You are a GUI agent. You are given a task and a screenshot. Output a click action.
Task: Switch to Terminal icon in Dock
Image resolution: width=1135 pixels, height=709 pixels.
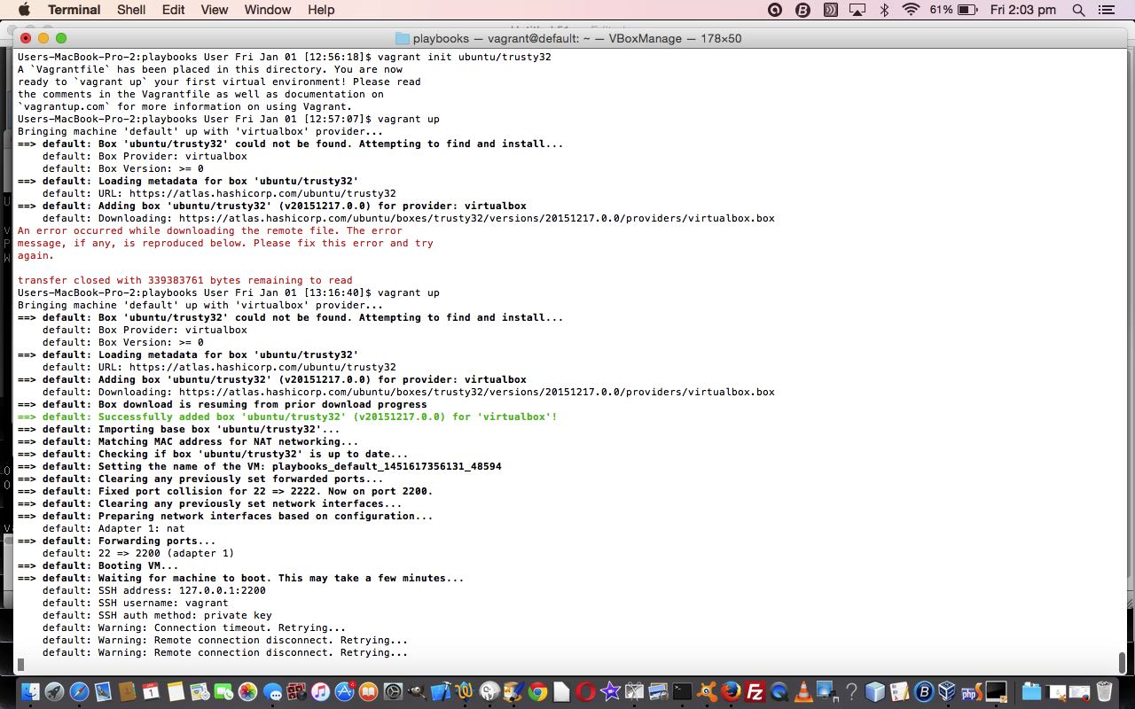point(682,691)
